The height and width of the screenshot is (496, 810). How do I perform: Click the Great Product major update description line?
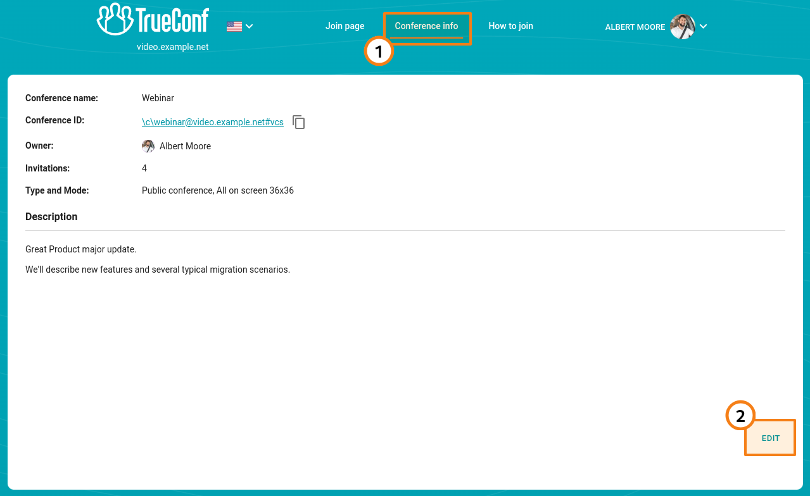(x=80, y=249)
